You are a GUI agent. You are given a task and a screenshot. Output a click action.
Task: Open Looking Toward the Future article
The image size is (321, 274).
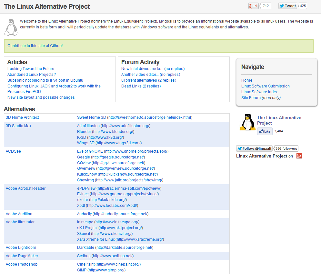tap(31, 69)
